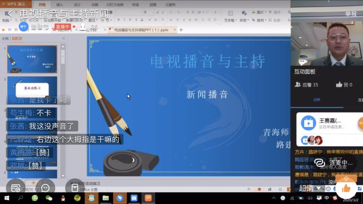Screen dimensions: 363x204
Task: Click the first overlay icon at bottom left
Action: [15, 187]
